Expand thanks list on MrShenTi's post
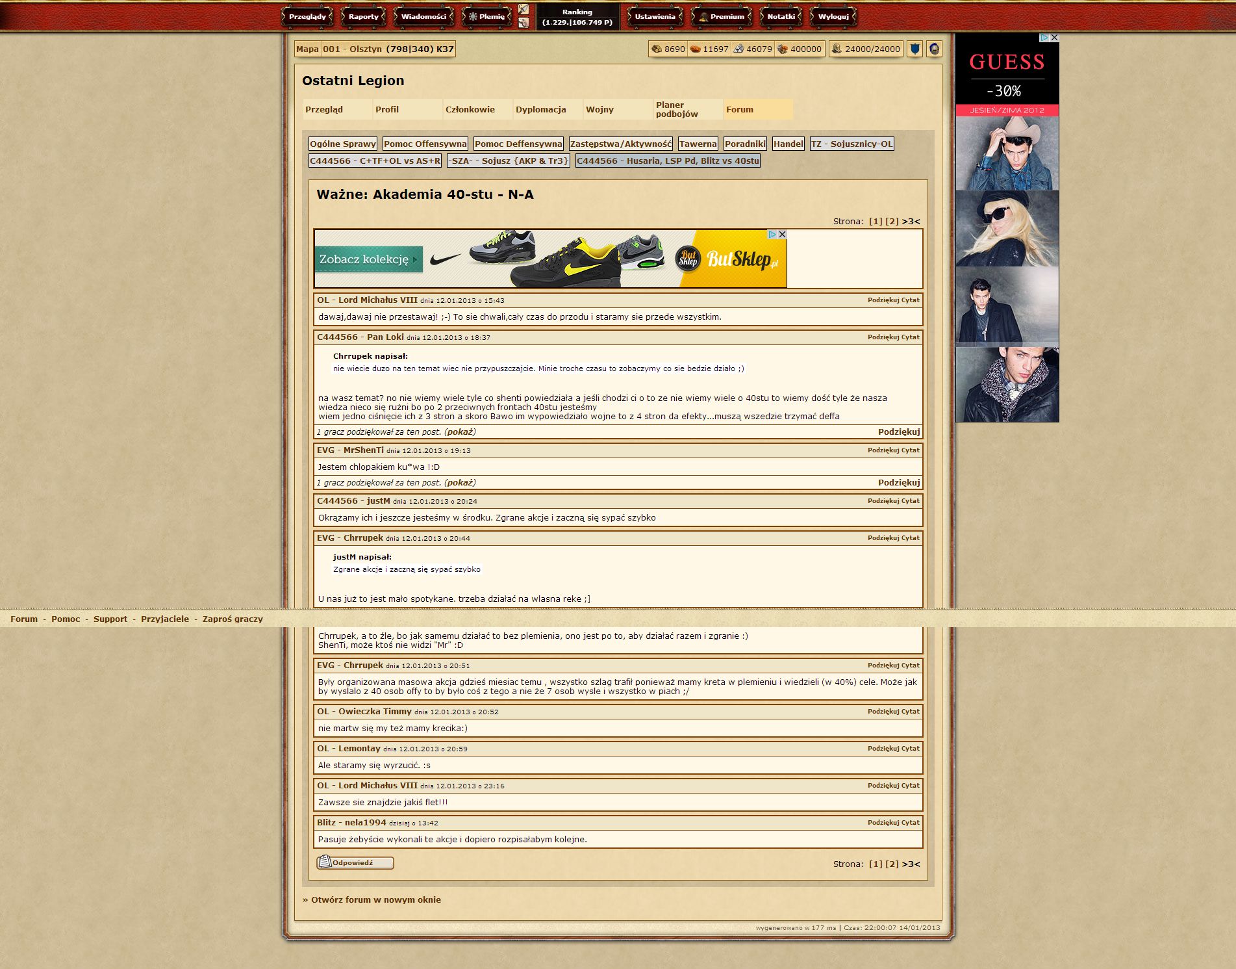 coord(460,483)
